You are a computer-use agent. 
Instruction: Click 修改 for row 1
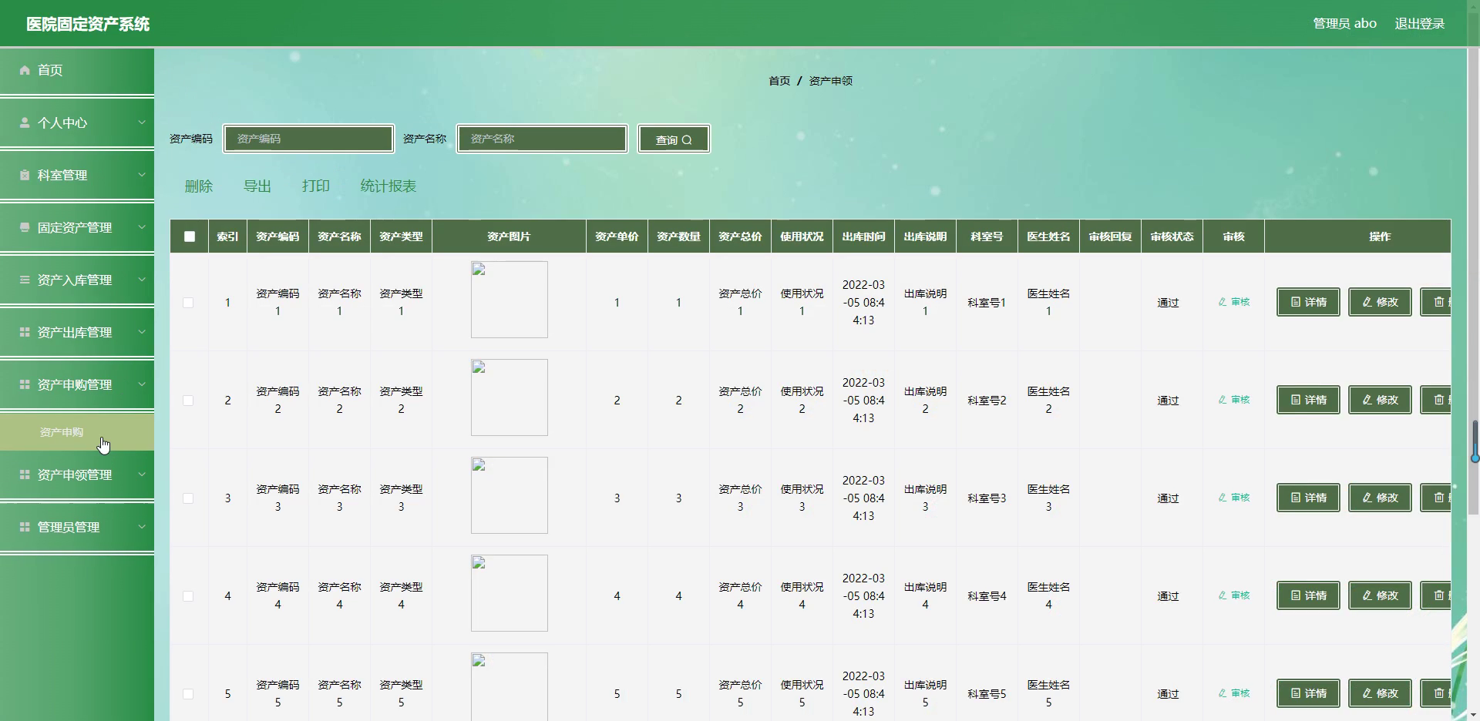pos(1380,302)
